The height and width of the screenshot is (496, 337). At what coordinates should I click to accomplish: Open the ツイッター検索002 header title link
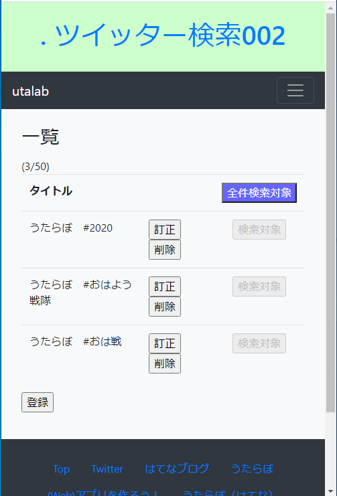163,35
